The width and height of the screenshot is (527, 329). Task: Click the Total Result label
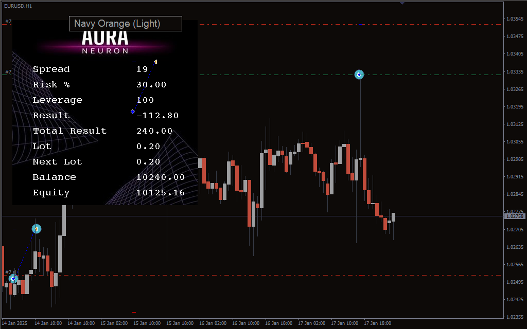coord(69,131)
